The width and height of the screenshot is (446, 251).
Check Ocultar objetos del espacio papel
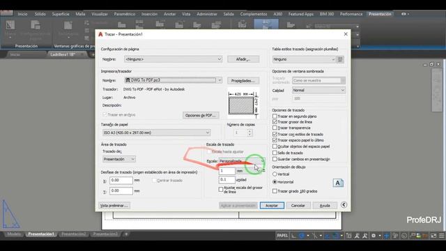[x=275, y=146]
